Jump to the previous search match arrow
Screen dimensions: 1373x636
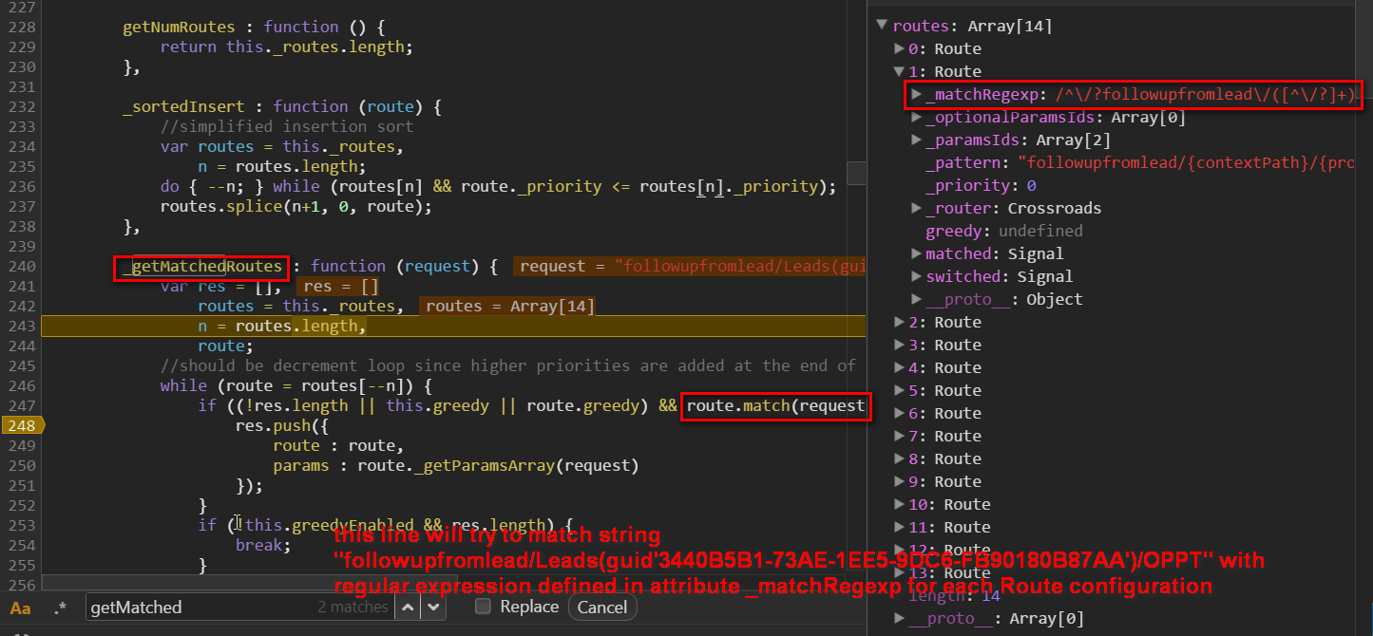tap(407, 608)
